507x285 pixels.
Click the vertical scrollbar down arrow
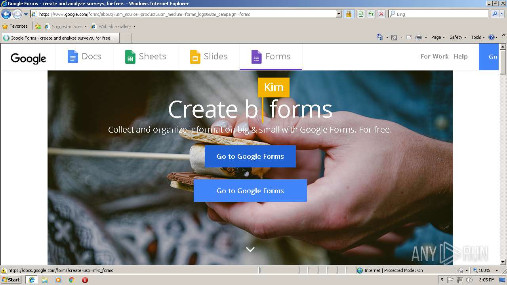click(x=503, y=262)
